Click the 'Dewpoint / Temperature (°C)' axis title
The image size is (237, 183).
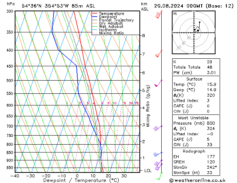point(81,180)
